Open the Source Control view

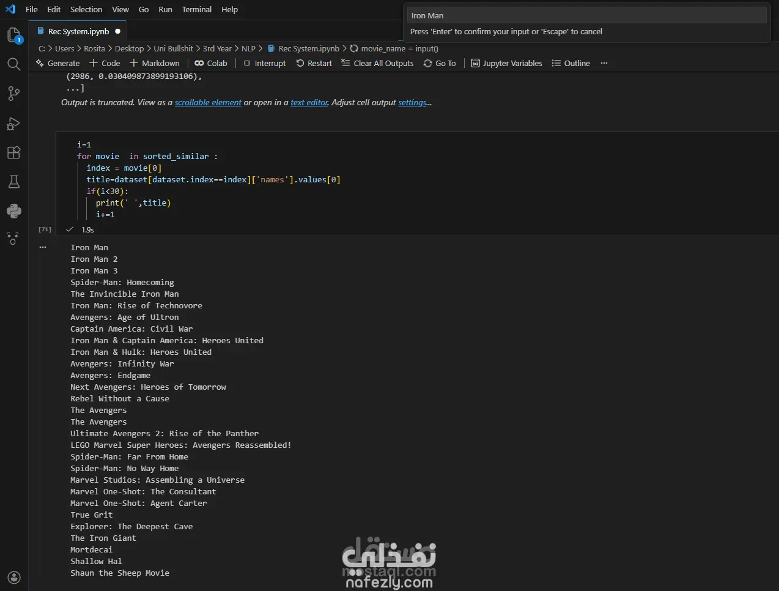tap(13, 94)
